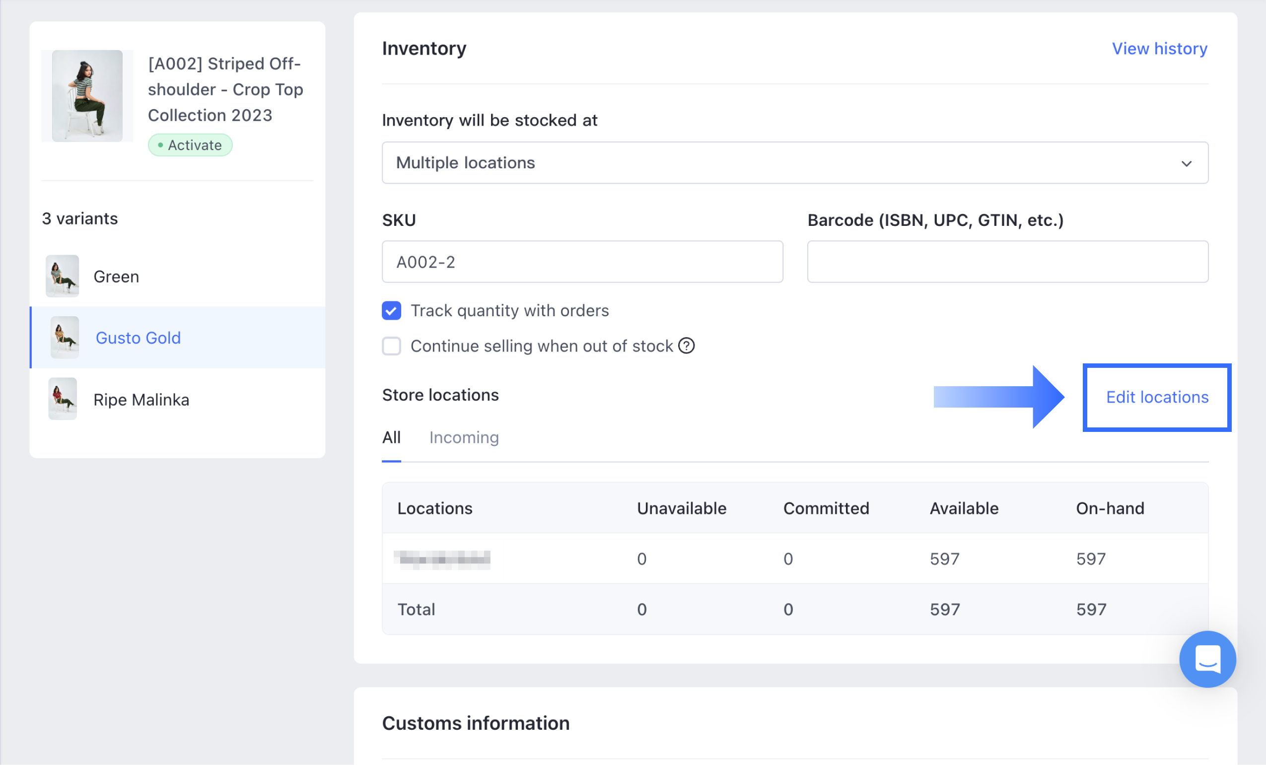This screenshot has width=1266, height=765.
Task: Open View history link
Action: [1159, 48]
